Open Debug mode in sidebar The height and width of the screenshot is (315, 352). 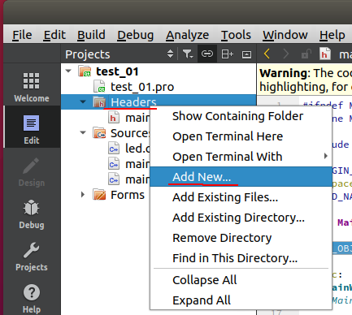(32, 214)
